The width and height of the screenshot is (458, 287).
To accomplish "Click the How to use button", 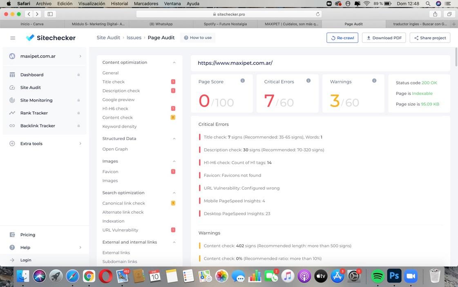I will click(x=198, y=37).
